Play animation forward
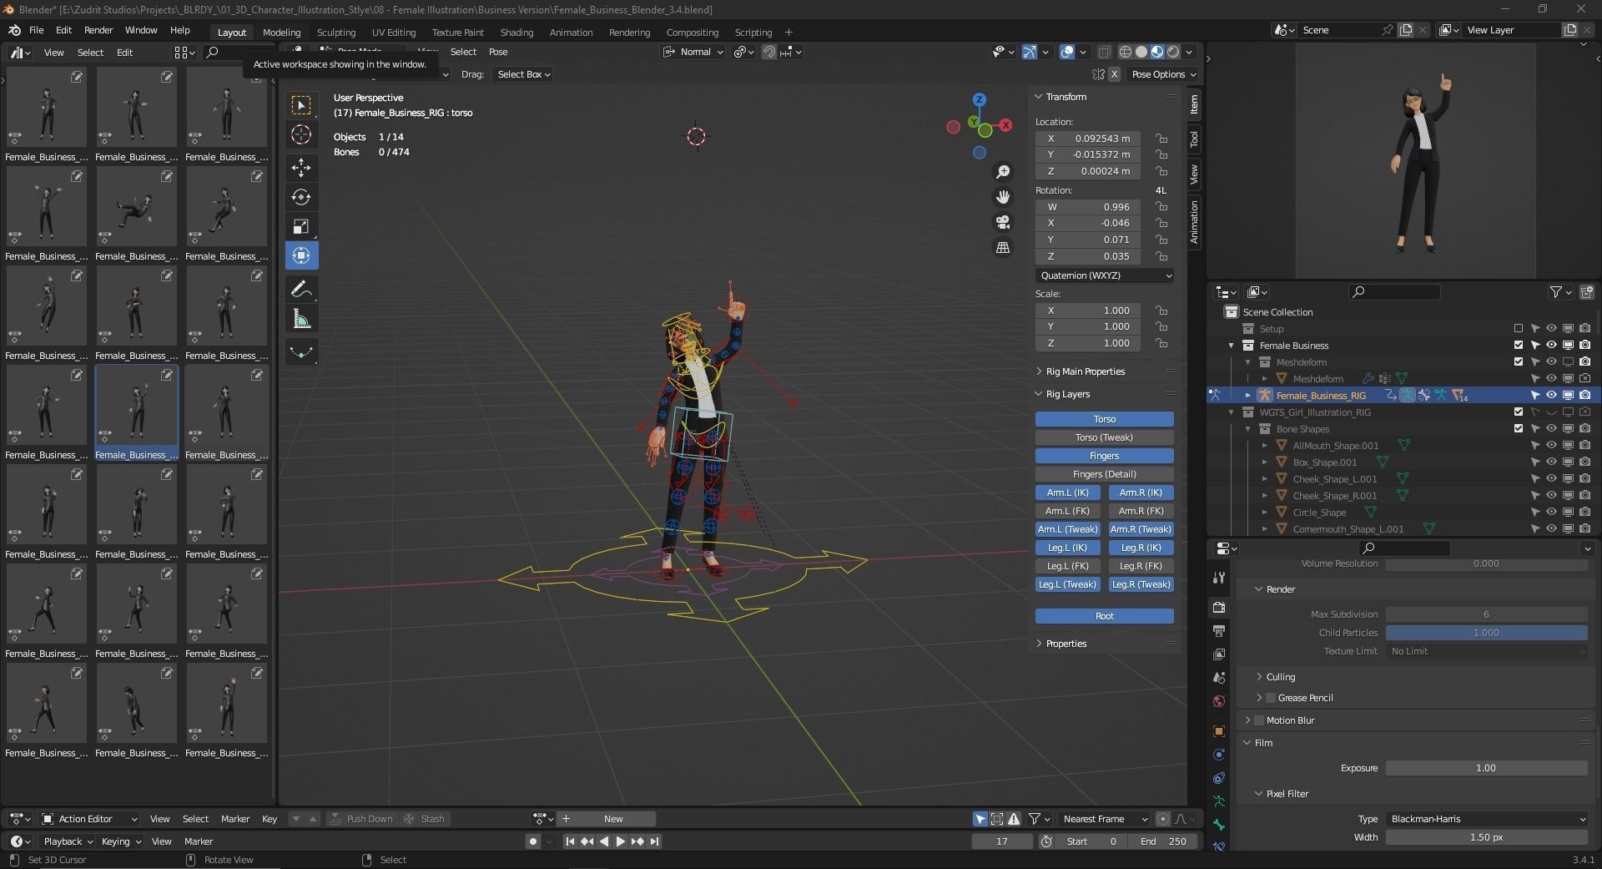The image size is (1602, 869). (620, 841)
